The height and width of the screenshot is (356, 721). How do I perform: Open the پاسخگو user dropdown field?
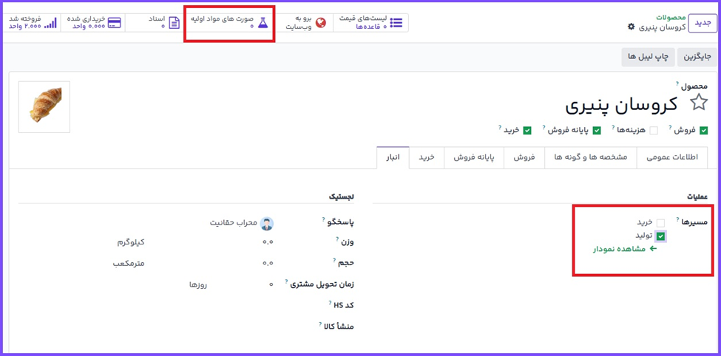pos(237,223)
